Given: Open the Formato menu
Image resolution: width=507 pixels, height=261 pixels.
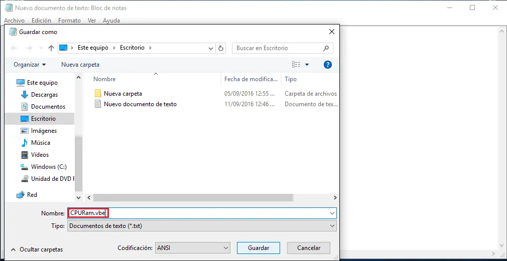Looking at the screenshot, I should 69,21.
